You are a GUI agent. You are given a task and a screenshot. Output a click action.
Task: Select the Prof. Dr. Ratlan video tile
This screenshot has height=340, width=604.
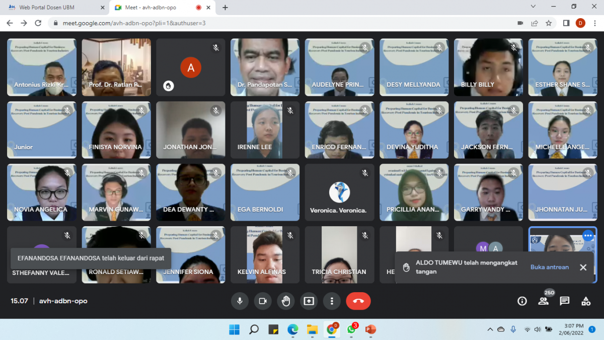[116, 67]
